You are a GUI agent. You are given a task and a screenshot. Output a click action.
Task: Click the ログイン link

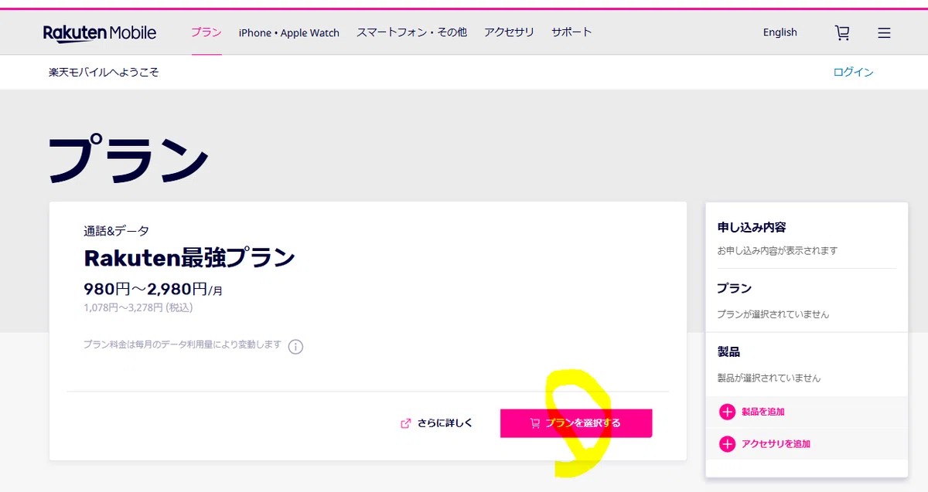[x=854, y=72]
